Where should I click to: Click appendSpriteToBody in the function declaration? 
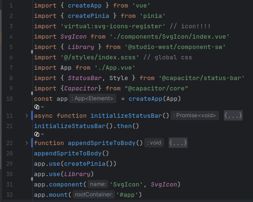(x=101, y=143)
